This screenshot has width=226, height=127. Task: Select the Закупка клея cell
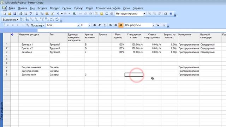[34, 75]
